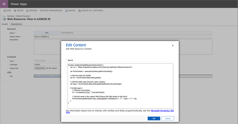Click the Edit Content dialog heading
238x124 pixels.
[x=76, y=45]
